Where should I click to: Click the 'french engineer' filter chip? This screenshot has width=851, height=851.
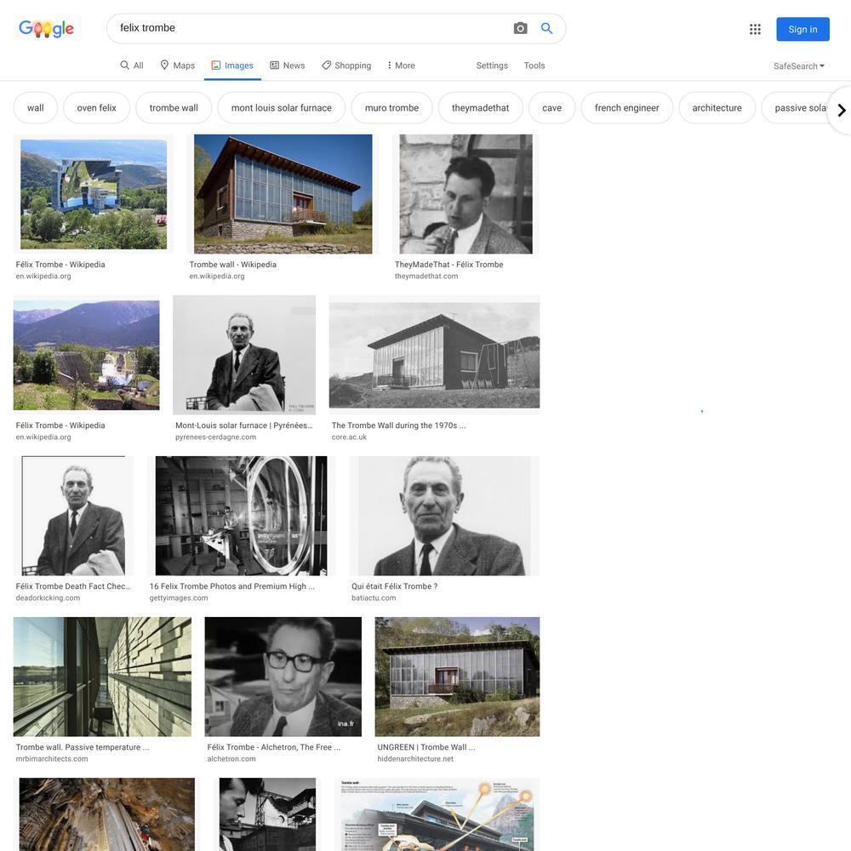[627, 108]
